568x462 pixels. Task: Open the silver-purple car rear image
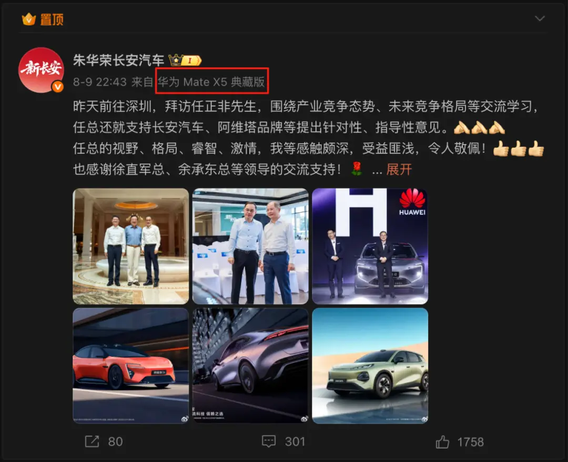coord(250,366)
